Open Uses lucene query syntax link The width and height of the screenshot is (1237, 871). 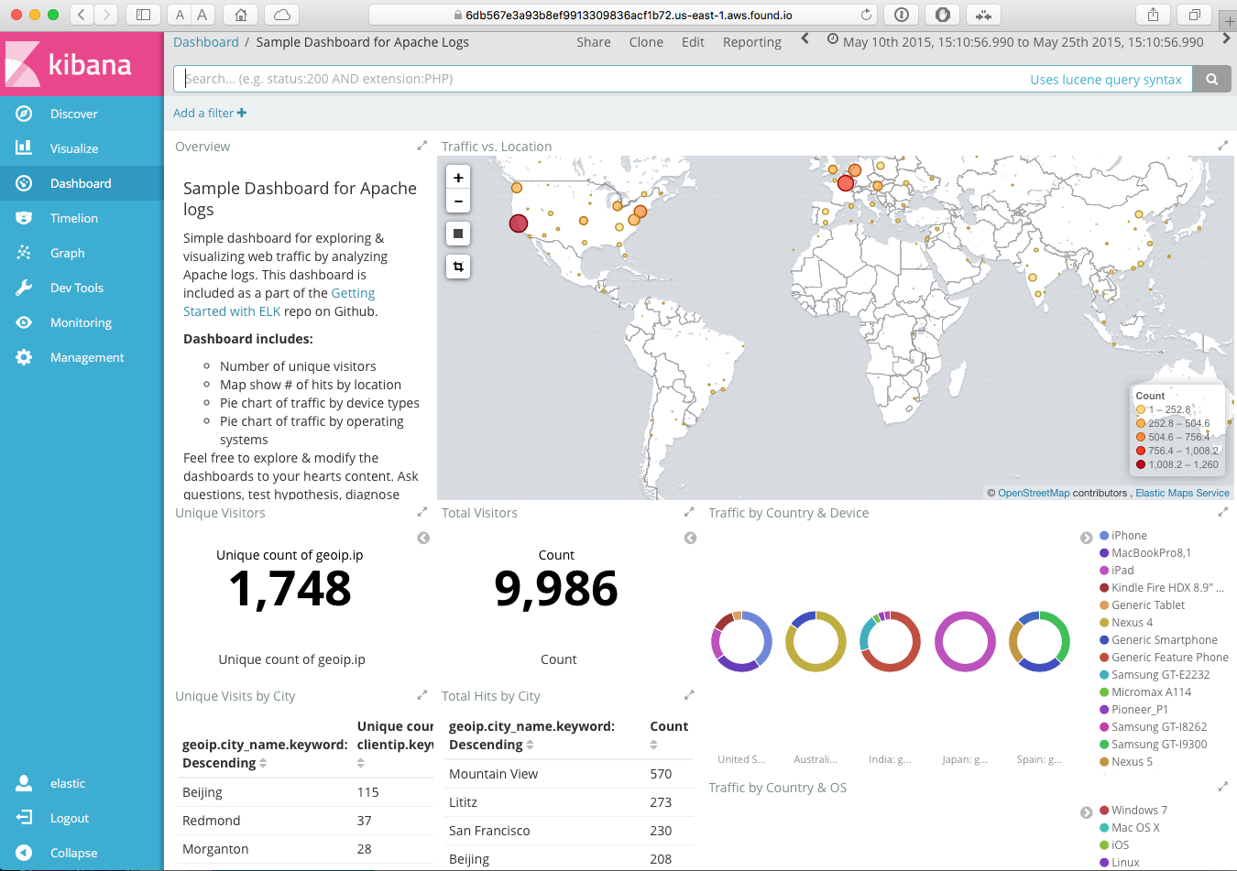[1106, 80]
